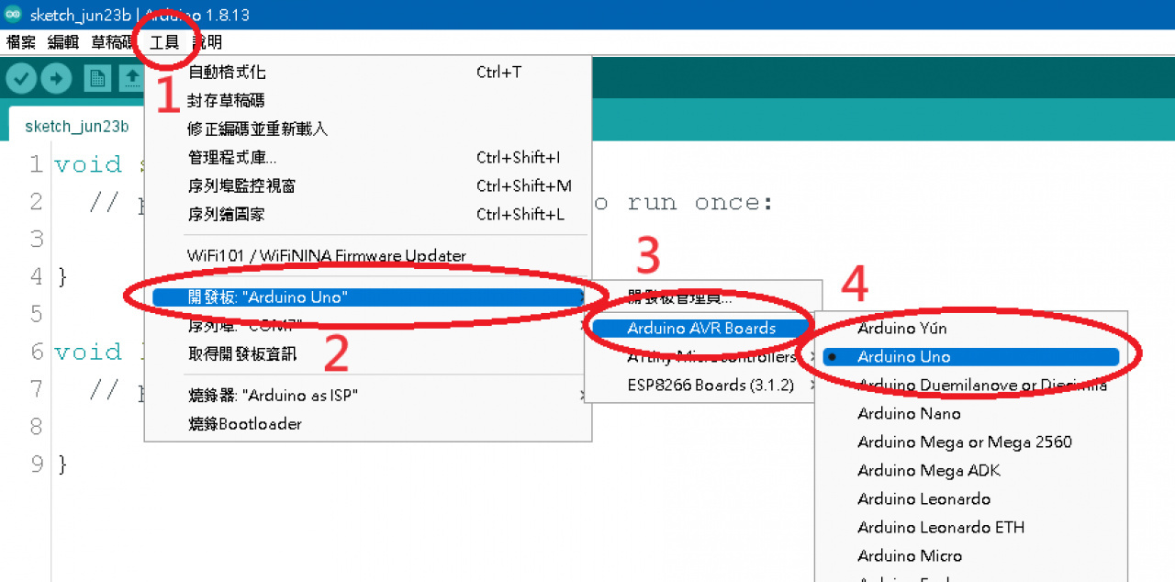Image resolution: width=1175 pixels, height=582 pixels.
Task: Click the Open sketch upward-arrow icon
Action: pos(131,79)
